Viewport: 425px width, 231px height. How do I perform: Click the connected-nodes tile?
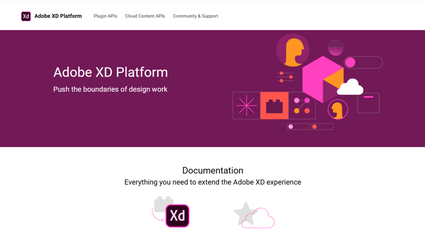click(302, 106)
